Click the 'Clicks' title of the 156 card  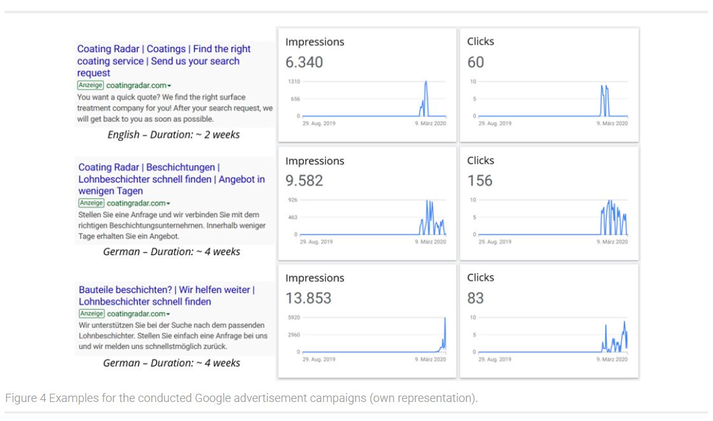480,160
